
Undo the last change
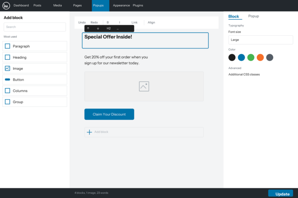point(82,22)
